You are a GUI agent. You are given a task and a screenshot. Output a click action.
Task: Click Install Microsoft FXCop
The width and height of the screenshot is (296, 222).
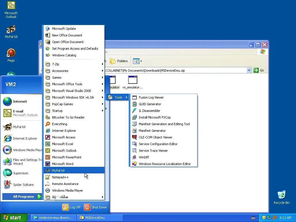[164, 117]
